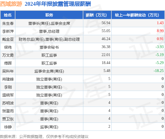The image size is (165, 139).
Task: Click change value 0 in 徐静's row
Action: pyautogui.click(x=163, y=127)
